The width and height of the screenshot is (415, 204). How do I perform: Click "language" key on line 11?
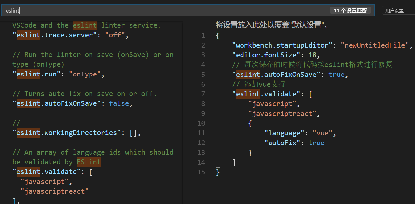point(284,133)
